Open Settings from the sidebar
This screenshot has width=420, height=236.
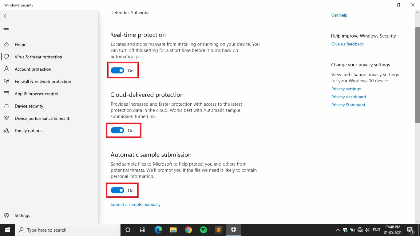22,215
